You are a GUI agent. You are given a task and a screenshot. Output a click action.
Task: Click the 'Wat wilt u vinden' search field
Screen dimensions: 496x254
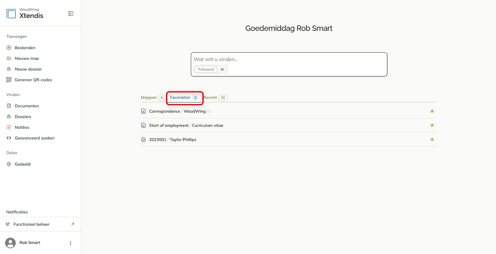pos(289,59)
